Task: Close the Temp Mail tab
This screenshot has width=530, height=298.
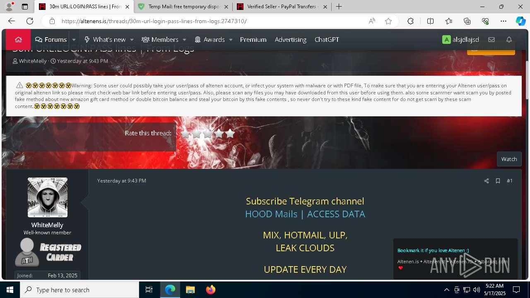Action: 226,7
